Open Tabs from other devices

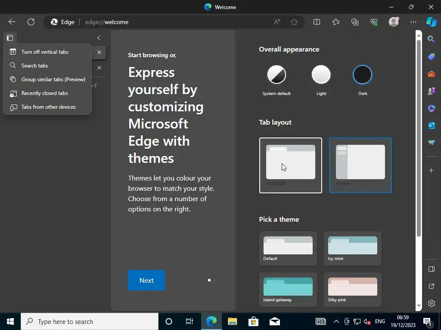[x=47, y=107]
